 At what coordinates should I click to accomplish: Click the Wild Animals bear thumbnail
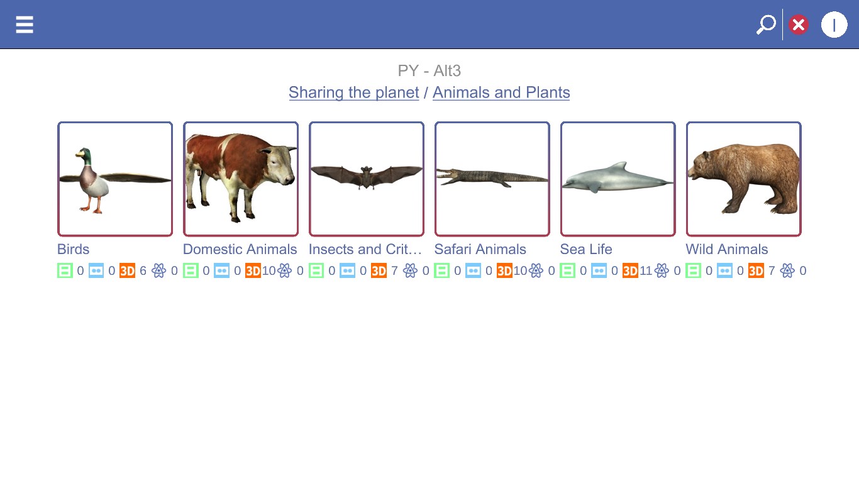pyautogui.click(x=744, y=179)
